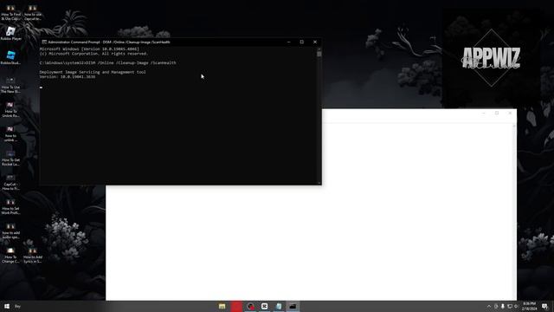
Task: Select the 'How To Get Rocket Le...' desktop file
Action: (x=10, y=158)
